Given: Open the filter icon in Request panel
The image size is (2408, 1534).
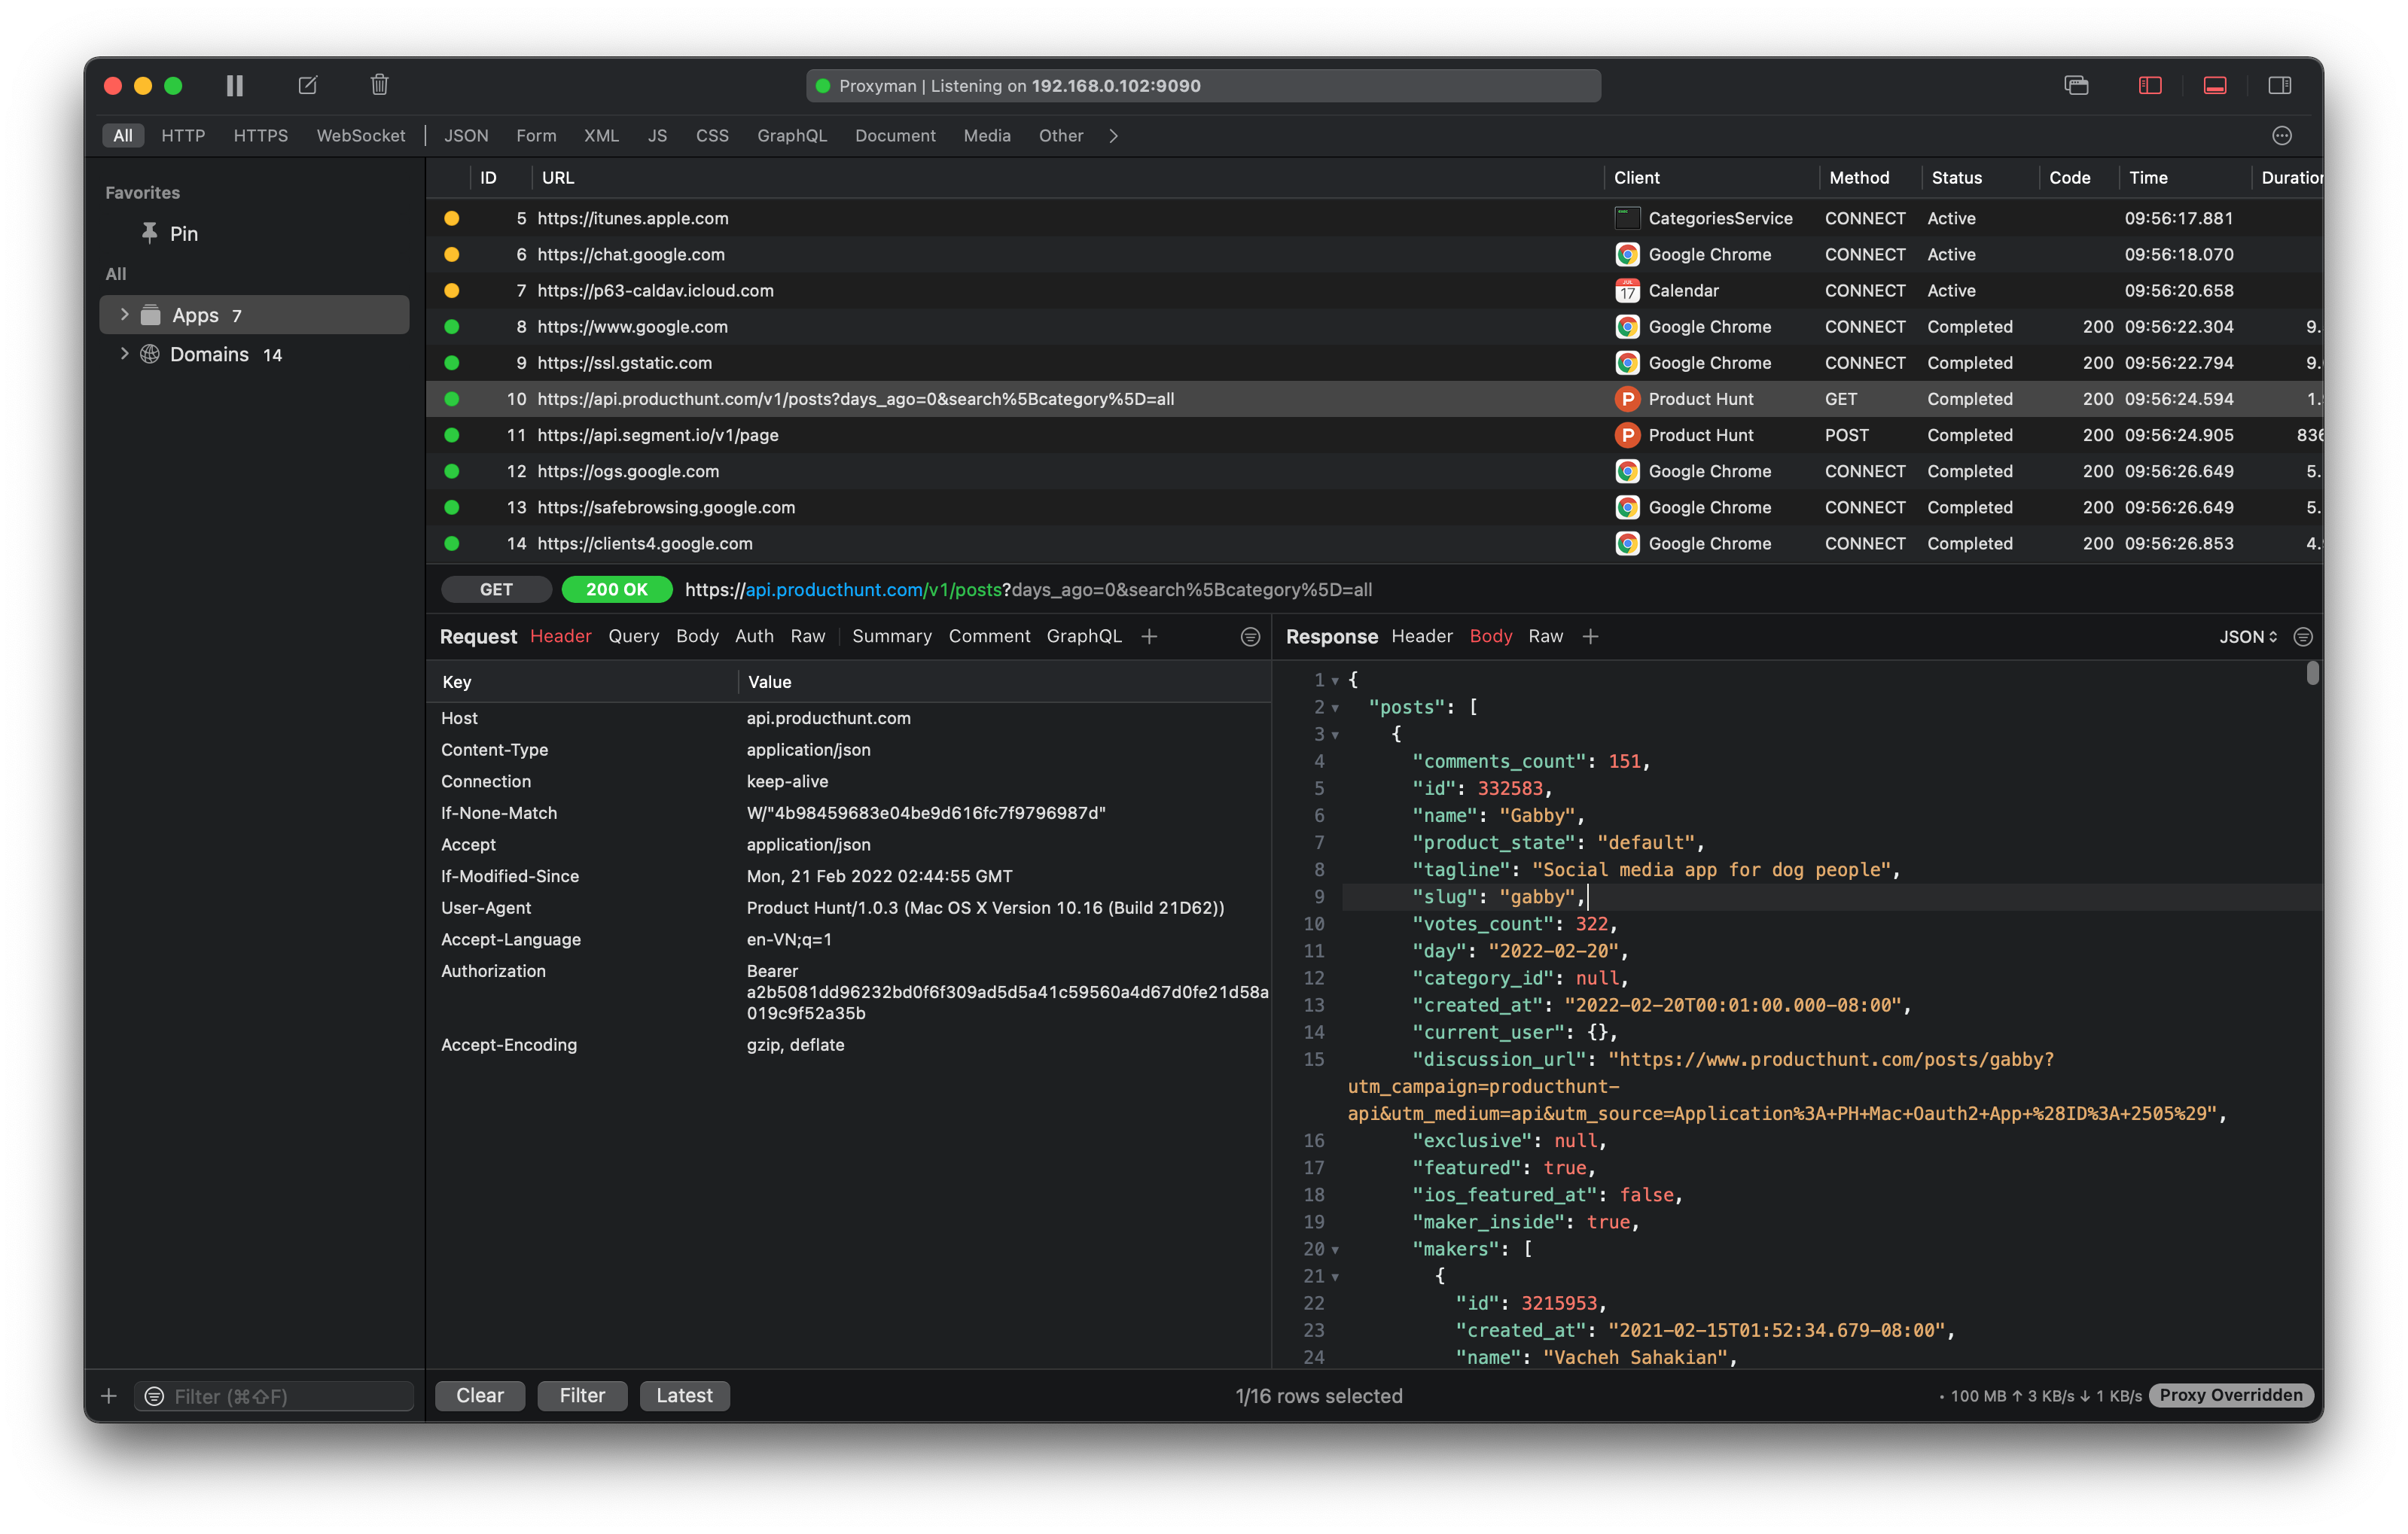Looking at the screenshot, I should pos(1250,637).
